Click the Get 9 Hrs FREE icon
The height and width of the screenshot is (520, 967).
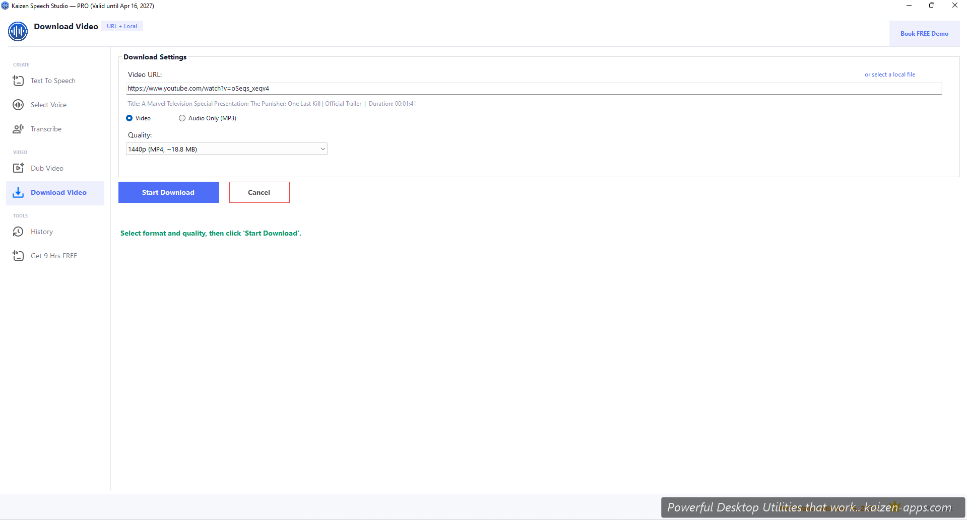[18, 256]
